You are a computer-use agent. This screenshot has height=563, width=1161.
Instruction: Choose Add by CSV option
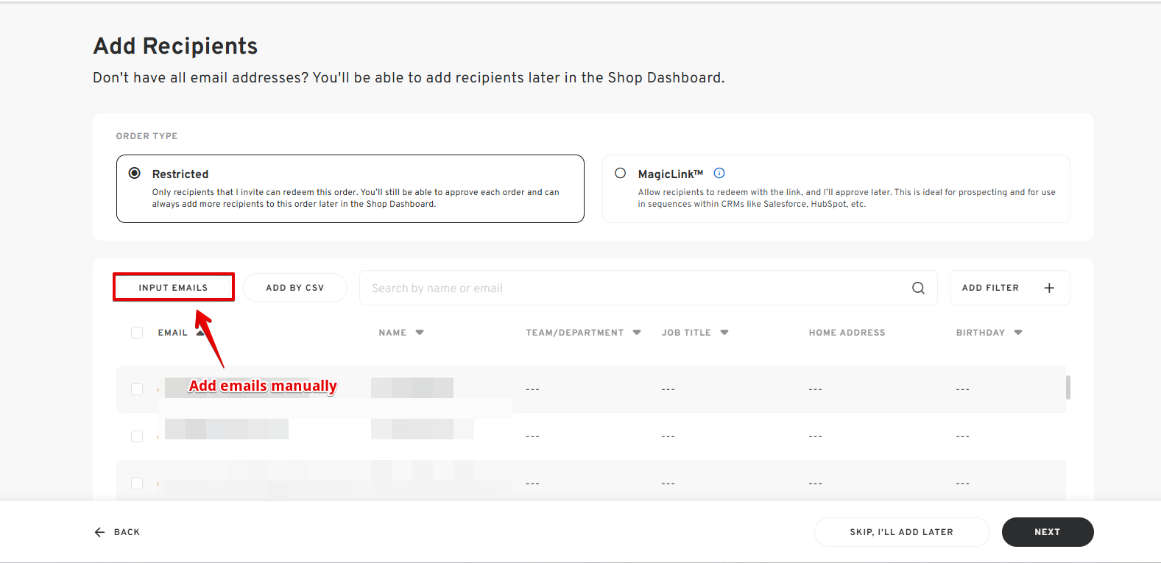point(294,288)
